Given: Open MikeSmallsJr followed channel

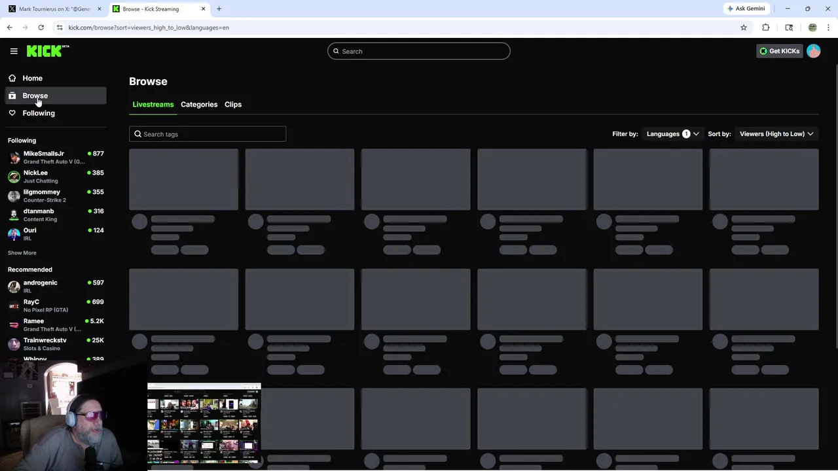Looking at the screenshot, I should (56, 157).
